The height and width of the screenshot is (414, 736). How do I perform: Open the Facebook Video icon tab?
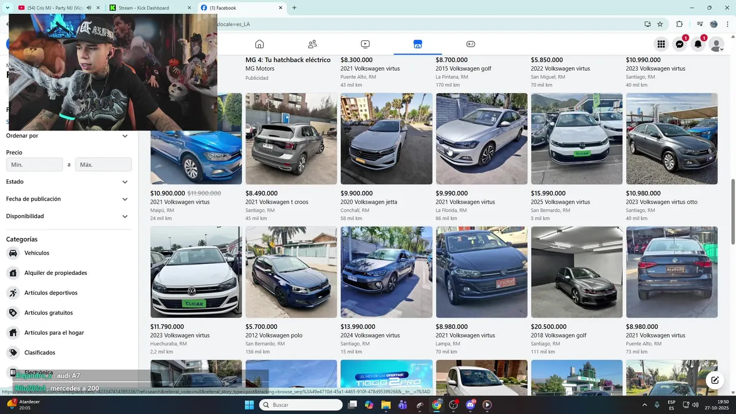[365, 44]
